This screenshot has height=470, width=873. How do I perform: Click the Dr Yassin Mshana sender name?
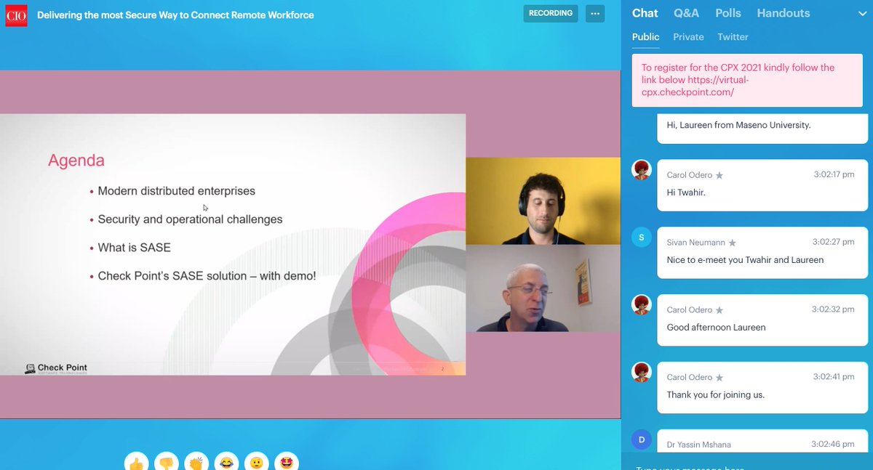701,445
